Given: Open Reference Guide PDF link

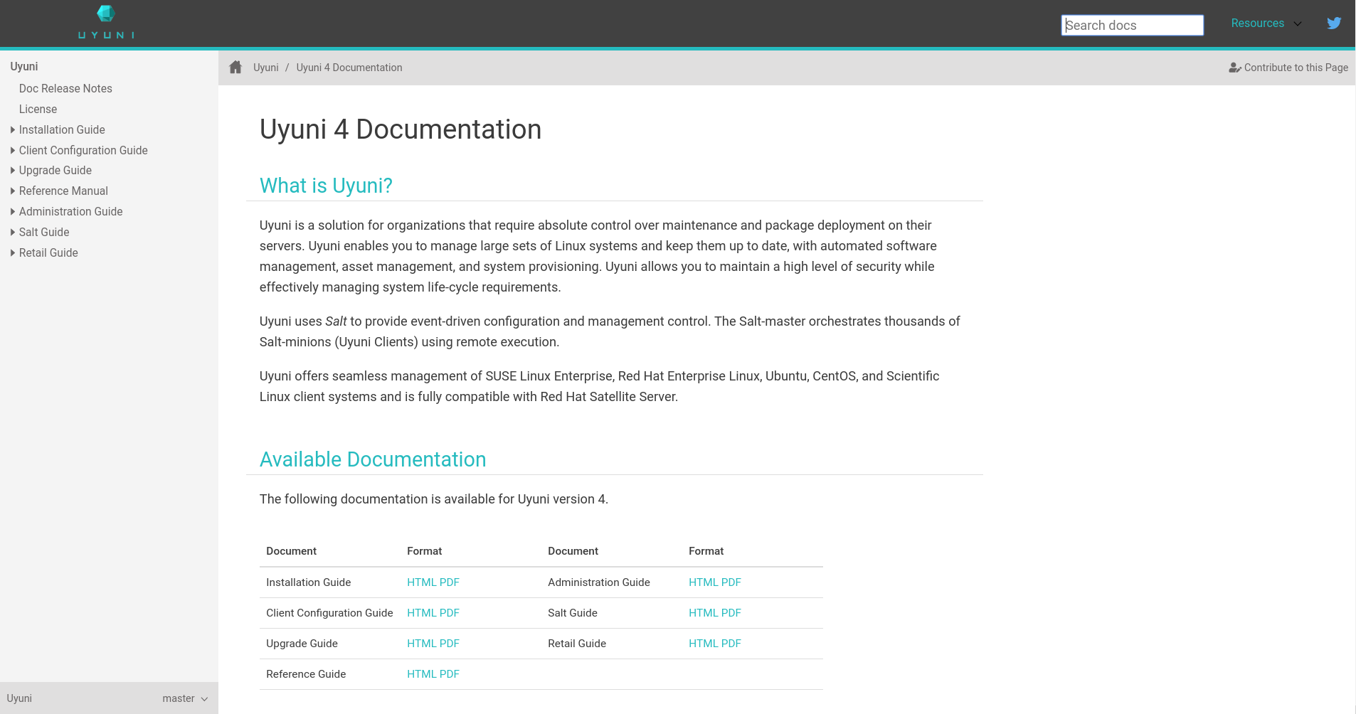Looking at the screenshot, I should (x=450, y=674).
